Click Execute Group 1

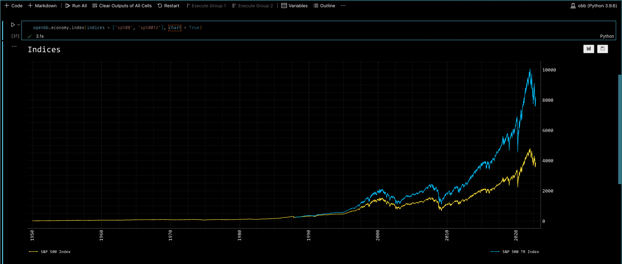(206, 6)
